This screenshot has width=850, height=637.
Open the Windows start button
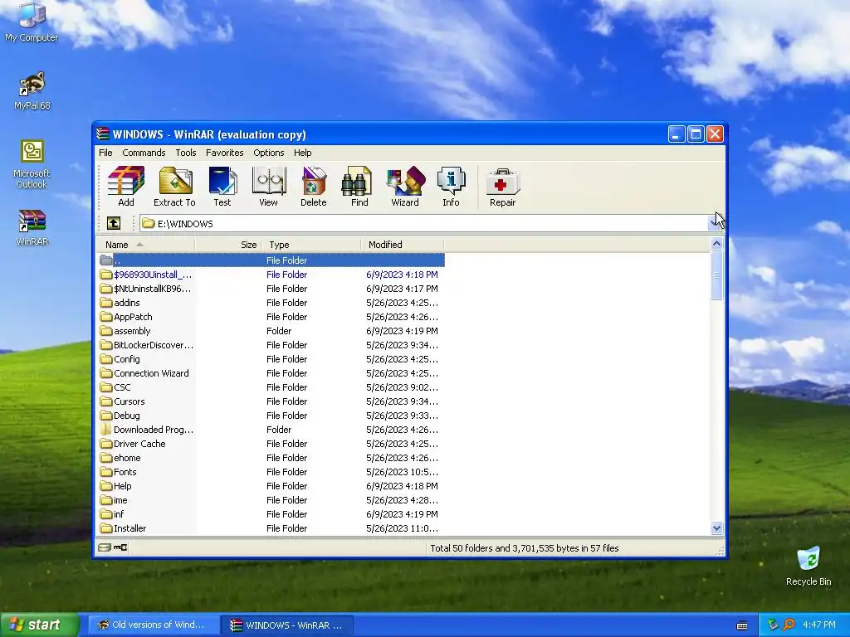point(40,625)
